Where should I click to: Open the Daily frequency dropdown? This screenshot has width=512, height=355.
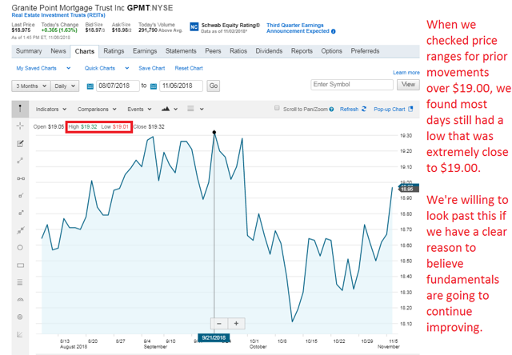coord(65,86)
